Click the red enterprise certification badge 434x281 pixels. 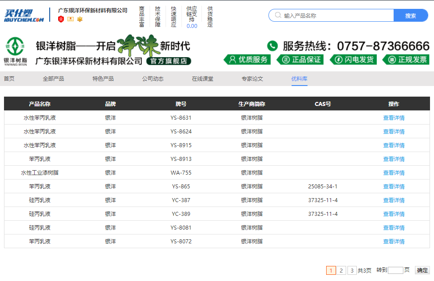coord(61,19)
